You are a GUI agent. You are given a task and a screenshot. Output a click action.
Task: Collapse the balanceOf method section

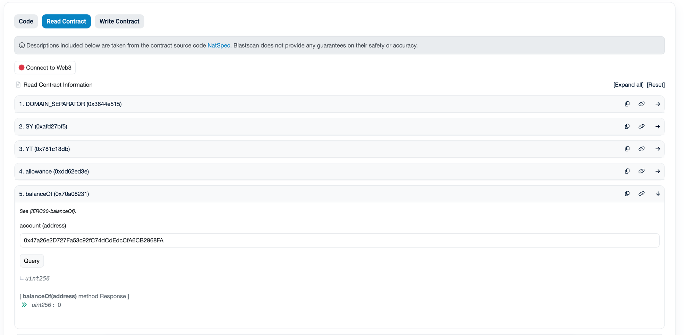658,194
